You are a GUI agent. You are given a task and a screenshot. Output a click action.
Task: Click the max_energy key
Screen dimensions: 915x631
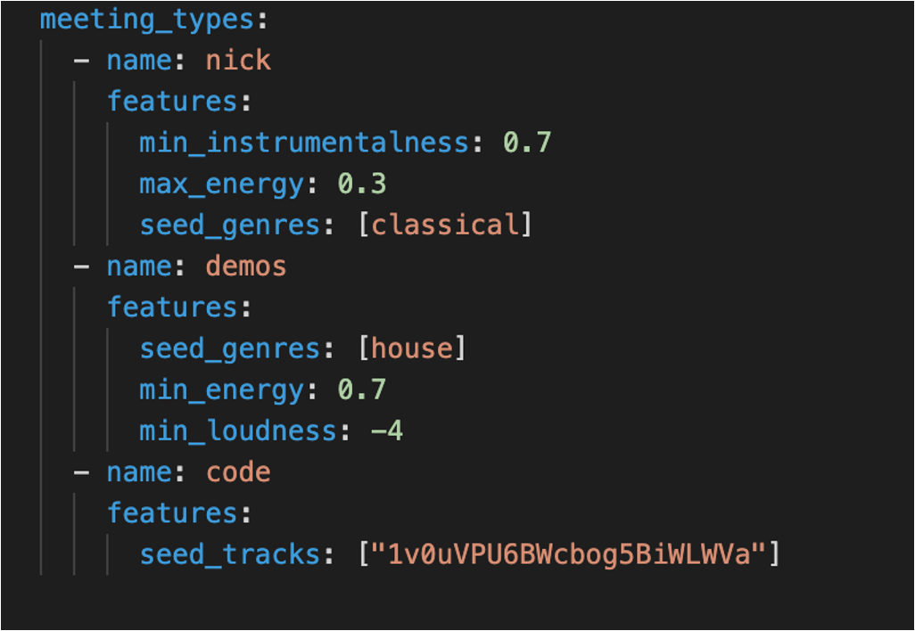coord(222,184)
